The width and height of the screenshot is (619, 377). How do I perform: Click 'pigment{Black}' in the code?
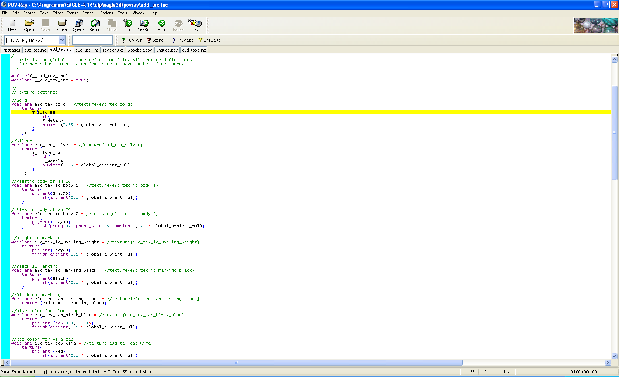click(x=50, y=278)
